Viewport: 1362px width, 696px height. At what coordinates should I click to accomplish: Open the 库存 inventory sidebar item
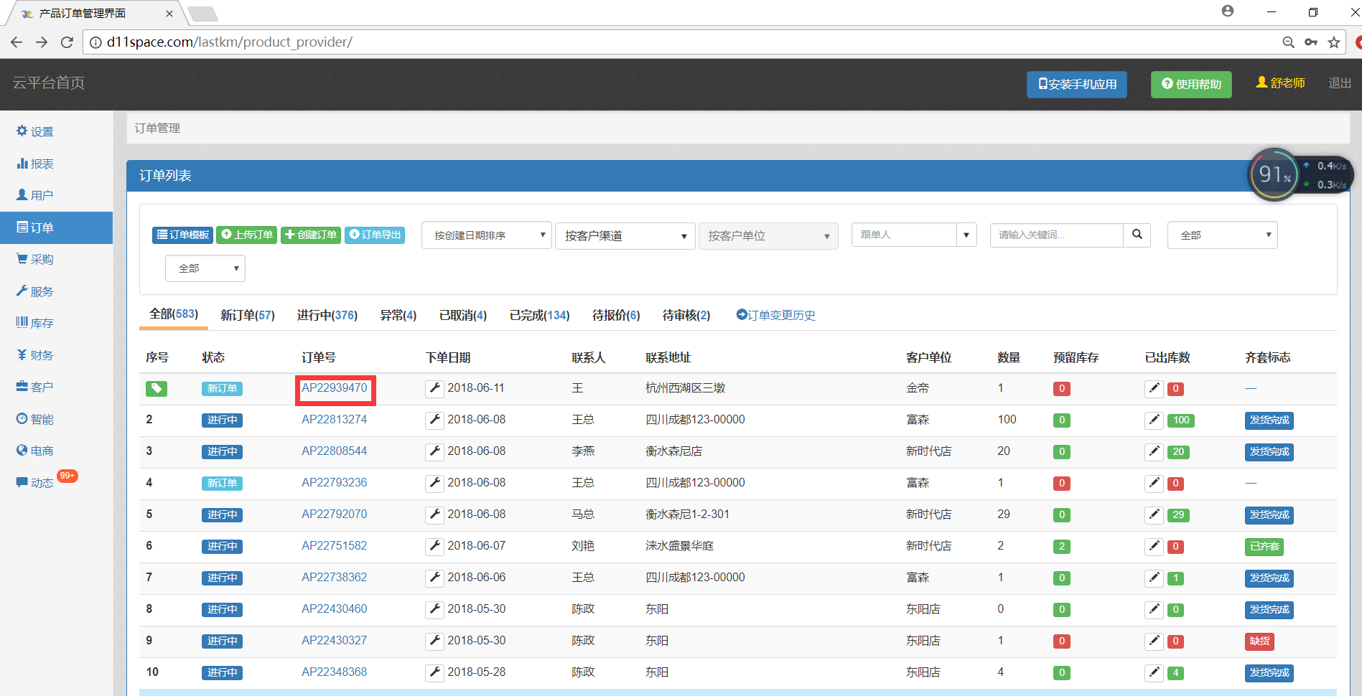click(35, 323)
